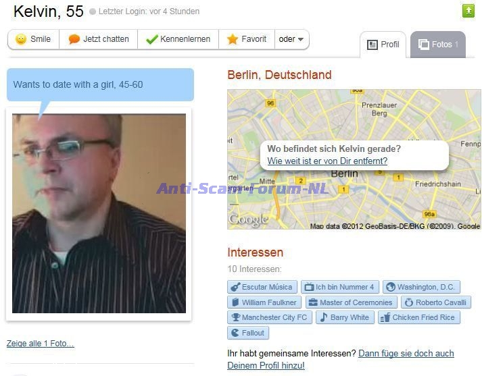This screenshot has width=482, height=376.
Task: Mark profile as Favorit with star
Action: click(x=247, y=39)
